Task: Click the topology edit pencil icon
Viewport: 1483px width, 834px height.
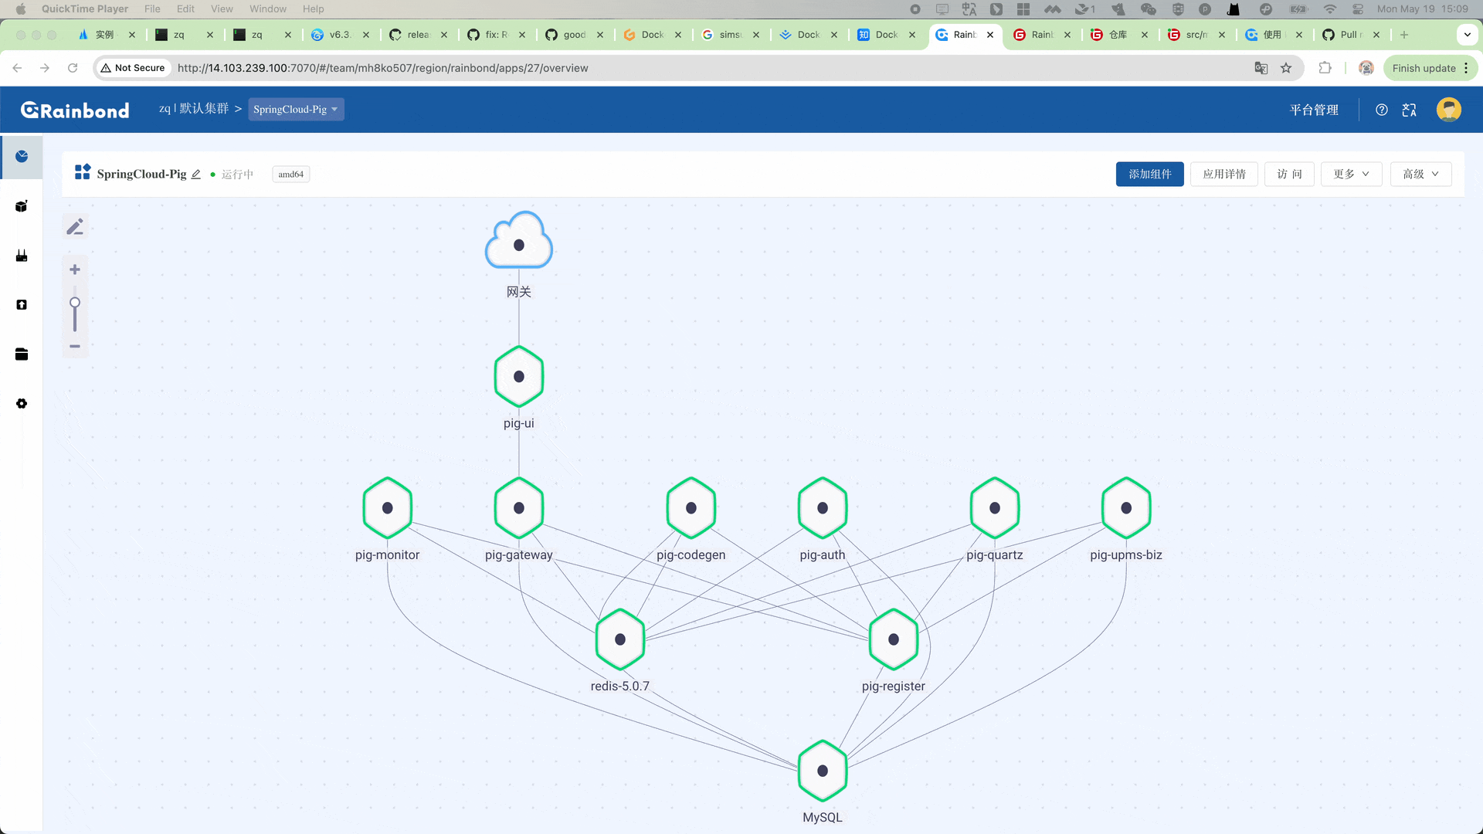Action: tap(75, 227)
